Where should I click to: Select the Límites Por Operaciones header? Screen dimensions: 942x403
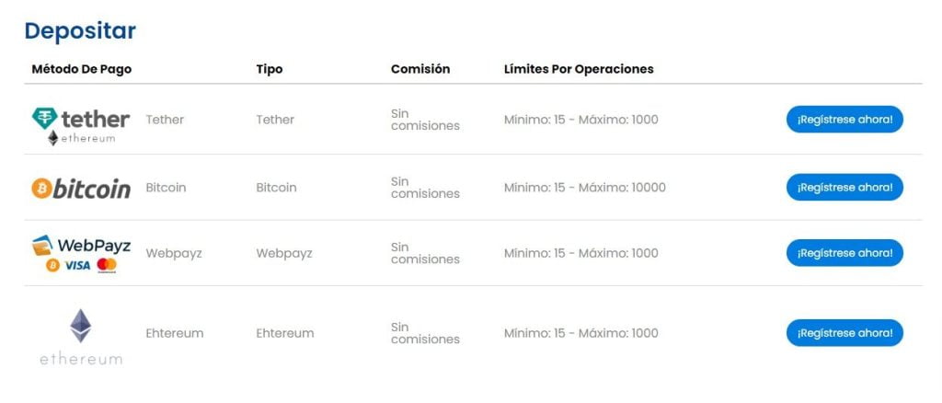[x=579, y=69]
